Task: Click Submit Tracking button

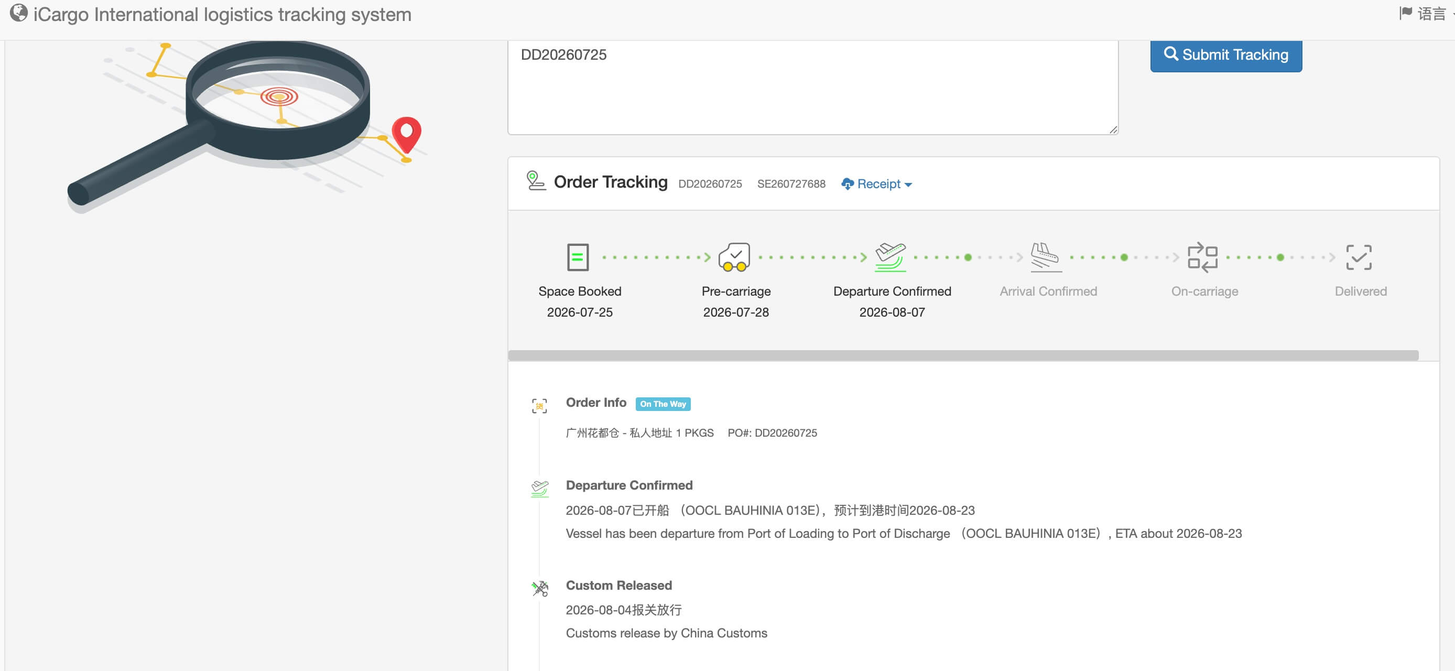Action: point(1225,55)
